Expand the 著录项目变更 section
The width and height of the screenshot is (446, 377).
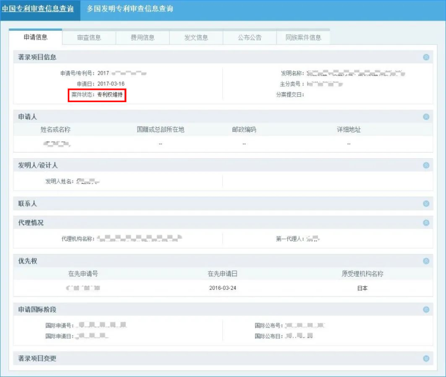427,357
